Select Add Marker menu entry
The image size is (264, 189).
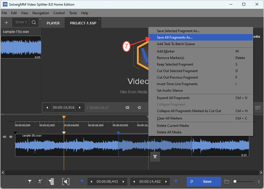201,51
